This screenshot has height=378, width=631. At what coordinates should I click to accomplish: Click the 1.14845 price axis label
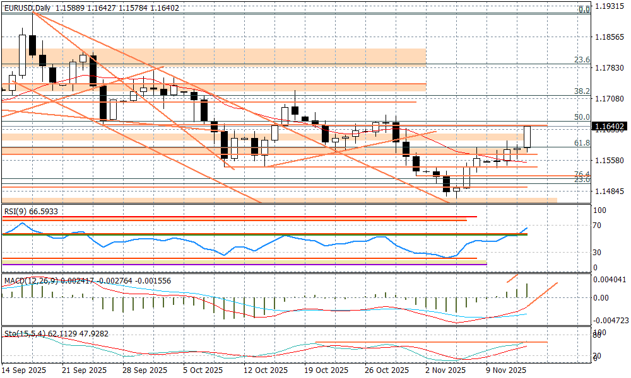[609, 191]
